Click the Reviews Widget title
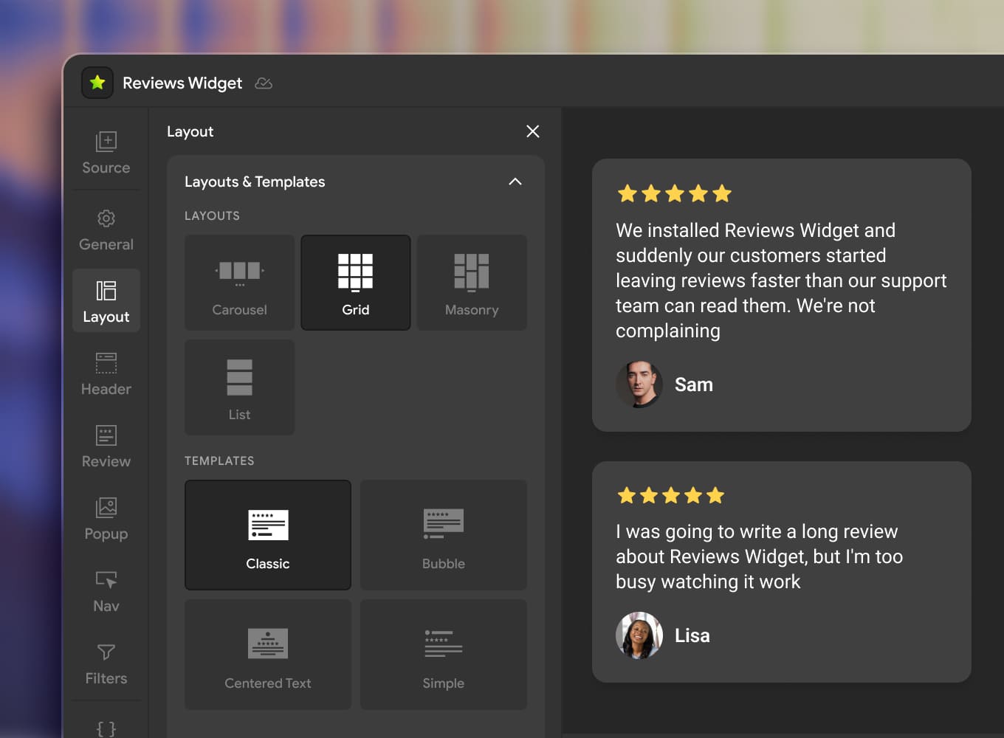The image size is (1004, 738). (182, 83)
